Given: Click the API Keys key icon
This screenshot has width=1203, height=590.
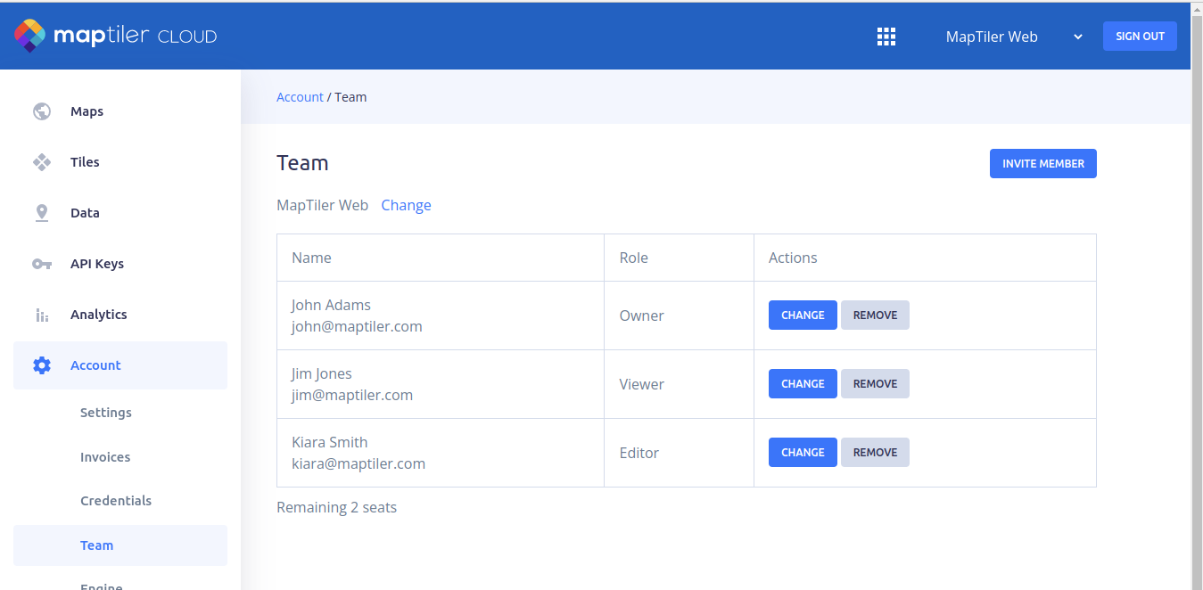Looking at the screenshot, I should tap(42, 264).
